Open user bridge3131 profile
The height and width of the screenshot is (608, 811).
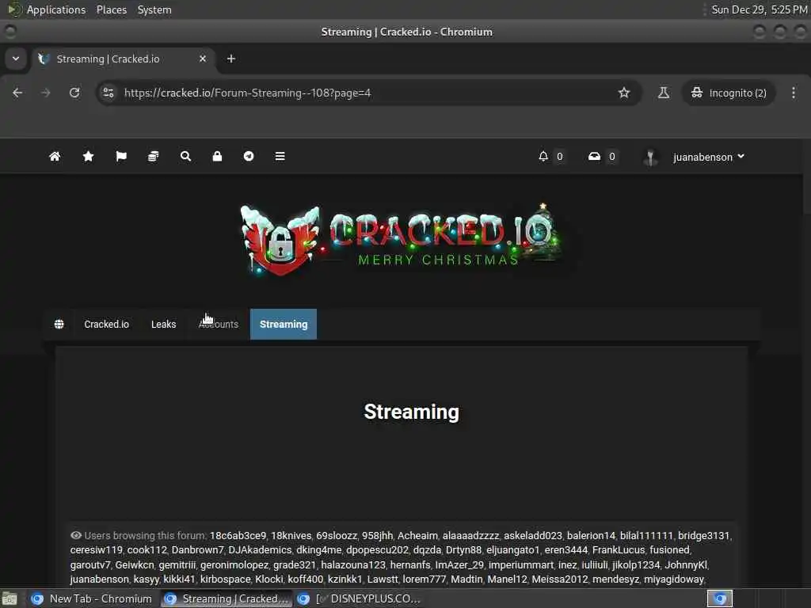point(703,536)
